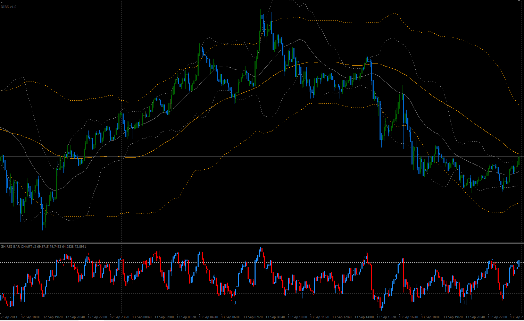Click the 12 Sep 20:40 time axis label

click(75, 317)
